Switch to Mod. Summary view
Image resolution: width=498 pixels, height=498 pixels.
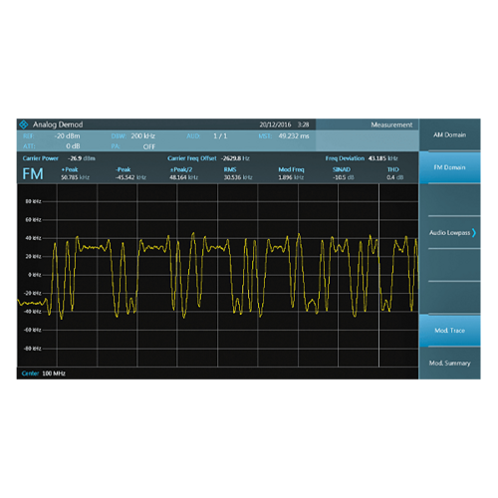449,363
